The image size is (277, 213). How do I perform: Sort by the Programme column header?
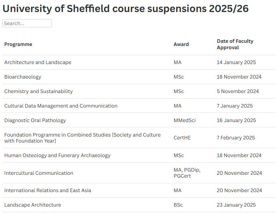[x=18, y=44]
